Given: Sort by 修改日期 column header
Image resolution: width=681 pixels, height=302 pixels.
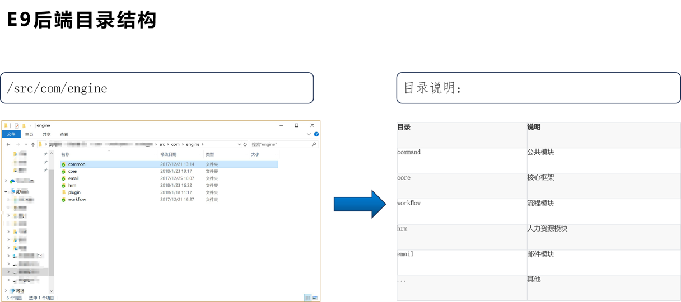Looking at the screenshot, I should click(x=168, y=154).
